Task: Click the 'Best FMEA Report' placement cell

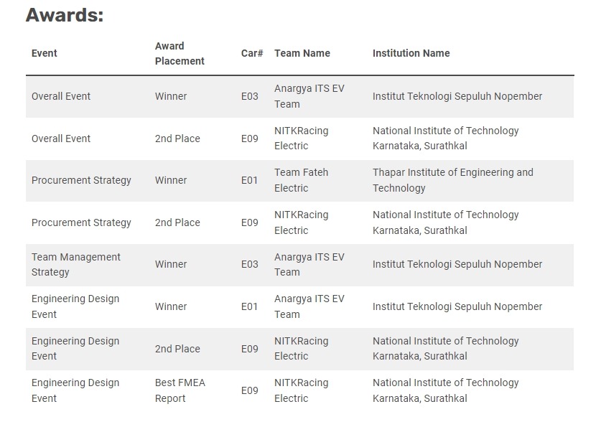Action: point(180,390)
